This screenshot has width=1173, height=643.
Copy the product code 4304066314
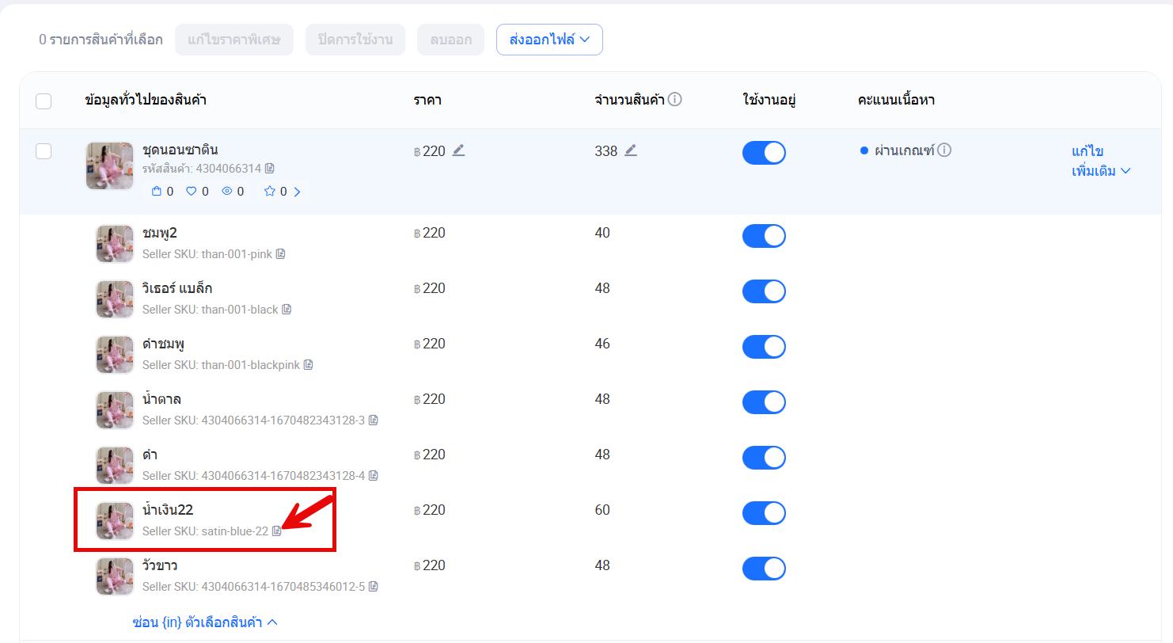pos(270,169)
